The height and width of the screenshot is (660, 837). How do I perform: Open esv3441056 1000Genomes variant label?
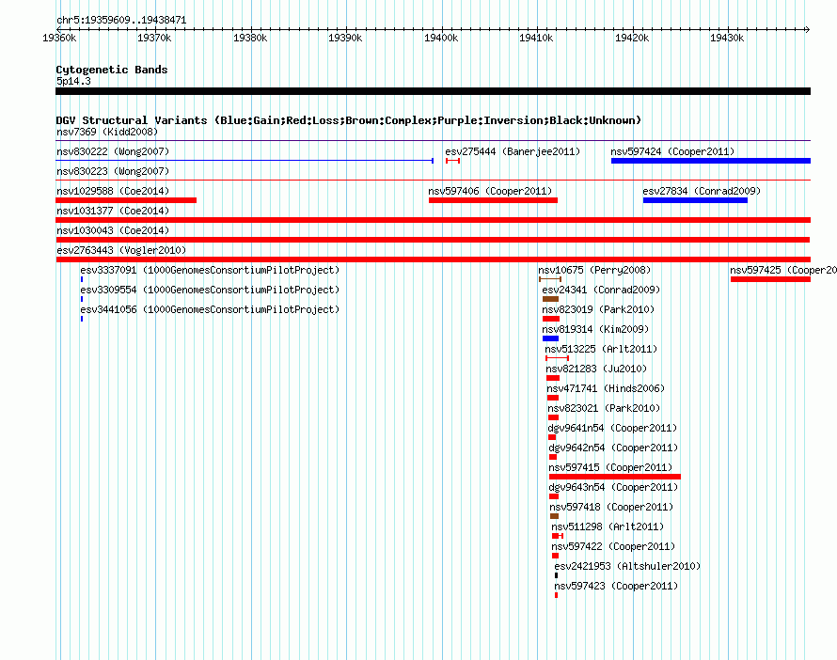(210, 309)
